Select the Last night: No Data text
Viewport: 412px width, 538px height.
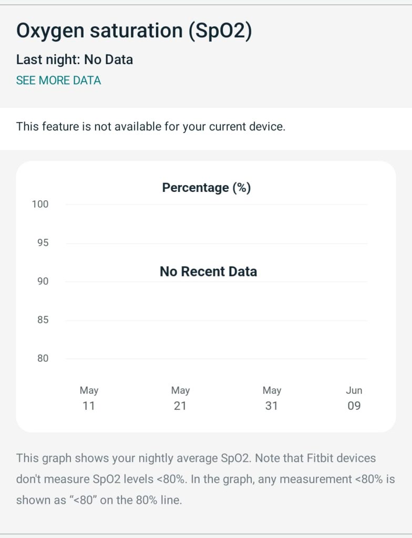click(x=75, y=59)
